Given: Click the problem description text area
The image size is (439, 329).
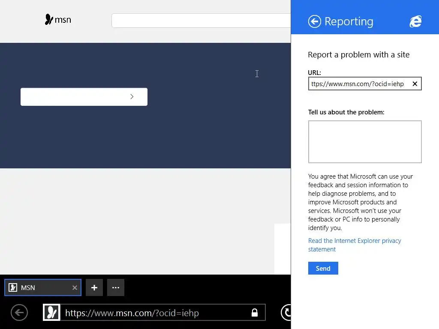Looking at the screenshot, I should 365,141.
